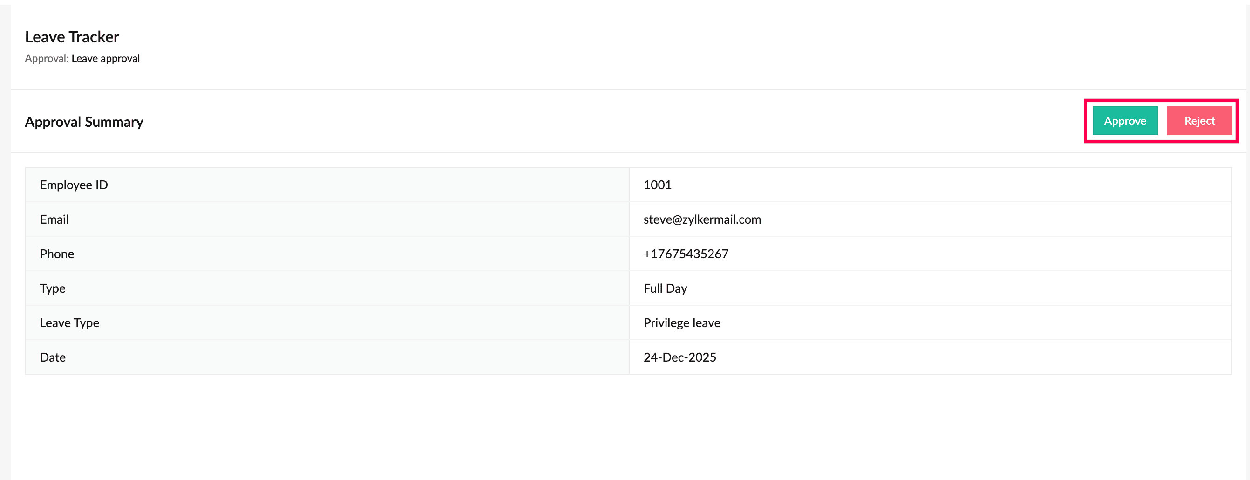Screen dimensions: 1250x480
Task: Select the date 24-Dec-2025
Action: coord(679,357)
